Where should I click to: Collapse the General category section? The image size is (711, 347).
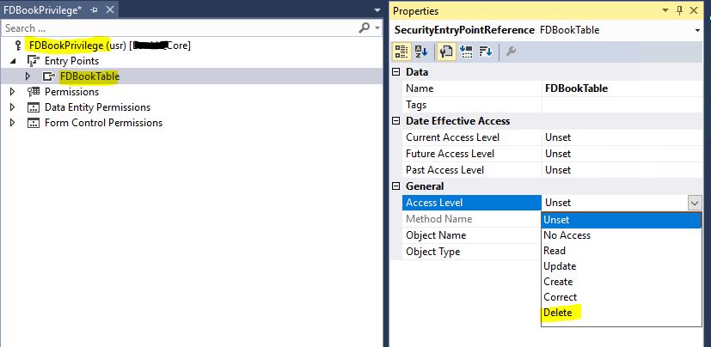[396, 186]
